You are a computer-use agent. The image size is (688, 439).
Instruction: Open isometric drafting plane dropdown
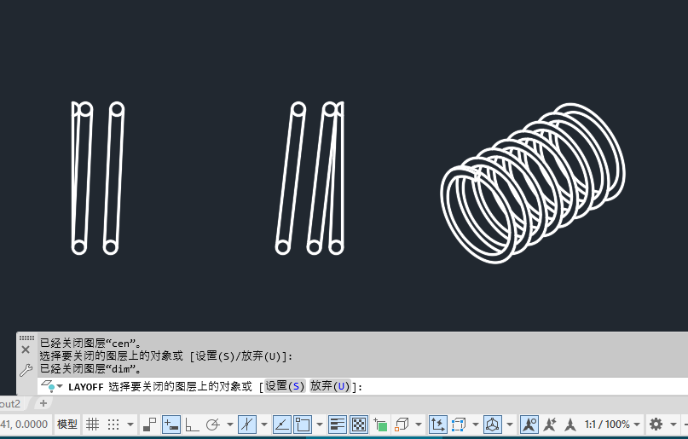tap(264, 425)
